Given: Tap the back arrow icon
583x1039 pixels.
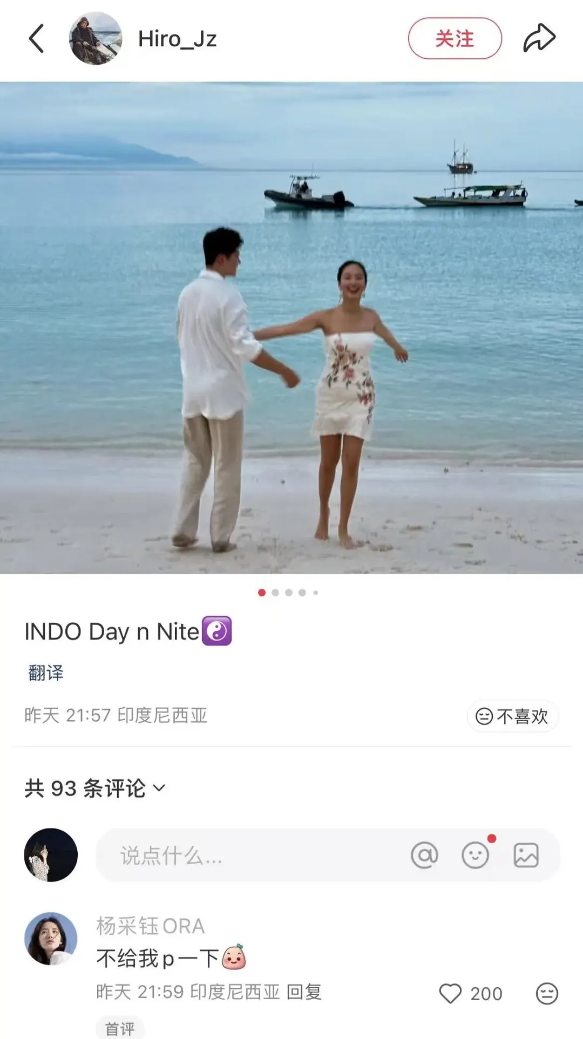Looking at the screenshot, I should click(36, 39).
